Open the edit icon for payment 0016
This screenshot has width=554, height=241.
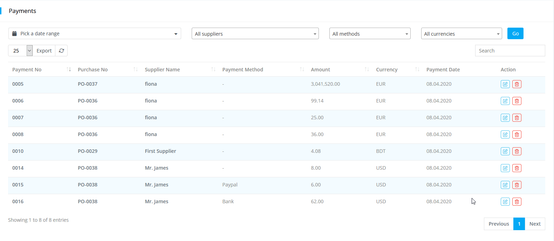coord(505,202)
